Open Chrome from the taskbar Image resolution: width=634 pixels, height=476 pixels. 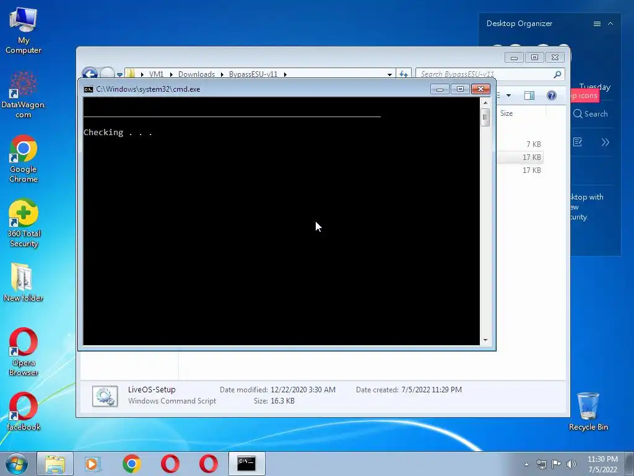(132, 464)
